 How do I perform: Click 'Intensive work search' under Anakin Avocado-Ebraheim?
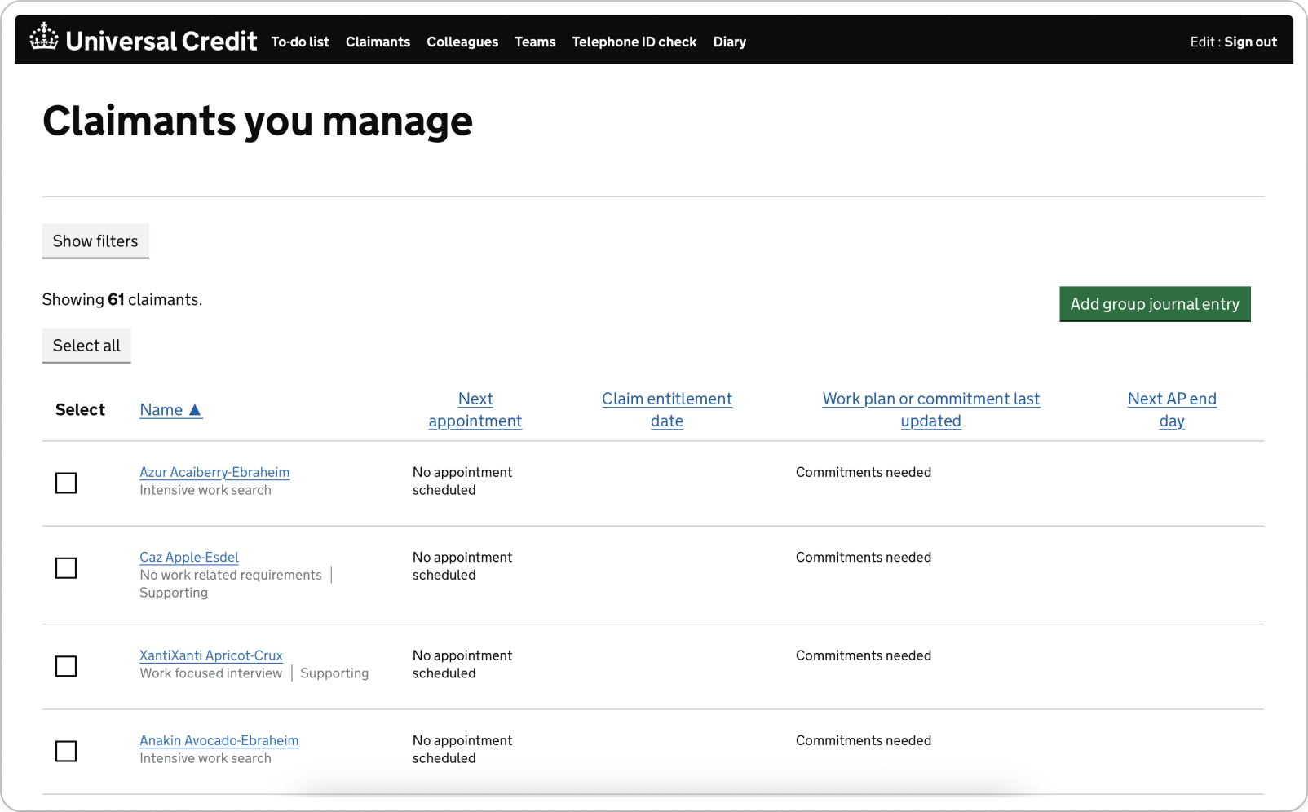[205, 758]
